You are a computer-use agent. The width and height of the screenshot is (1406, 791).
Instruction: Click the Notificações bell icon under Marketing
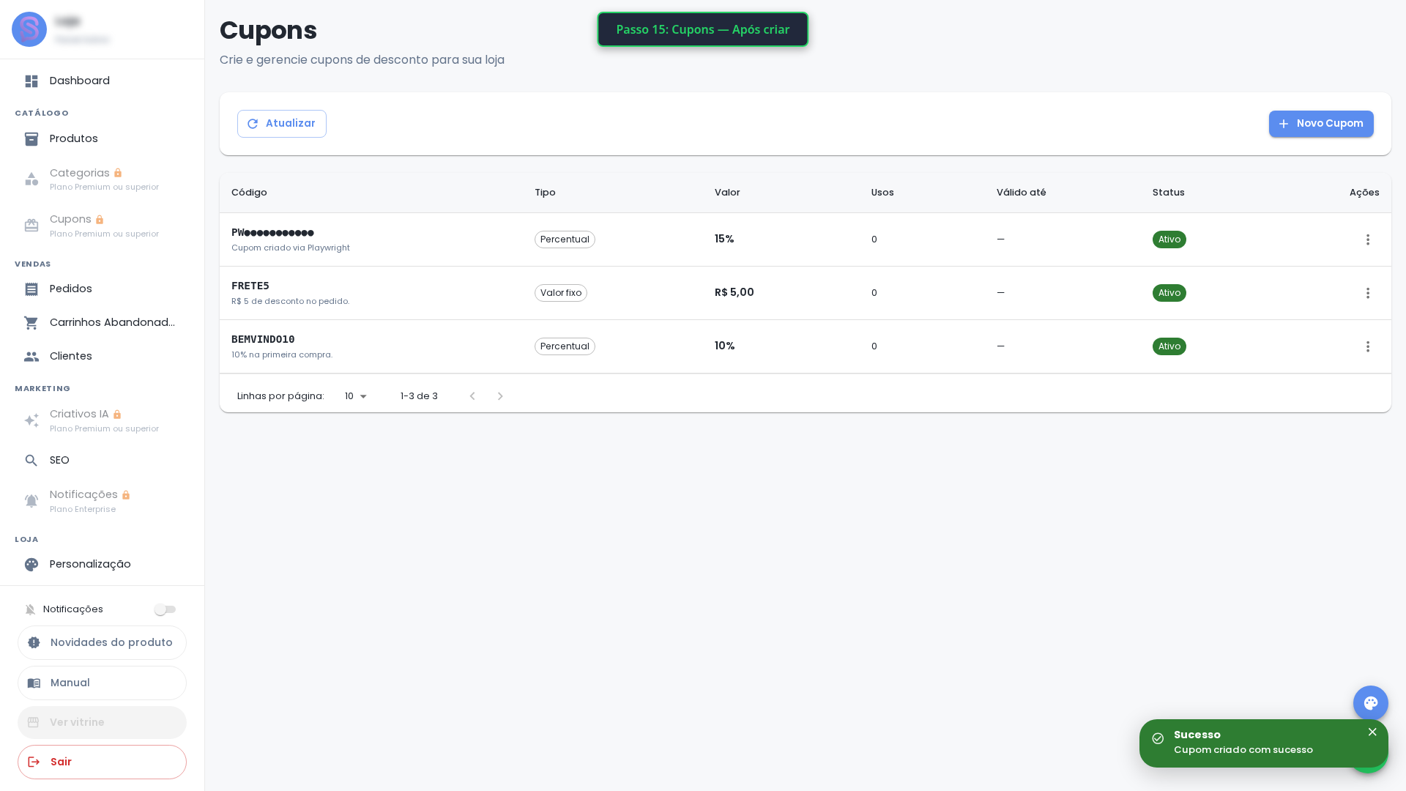click(31, 501)
